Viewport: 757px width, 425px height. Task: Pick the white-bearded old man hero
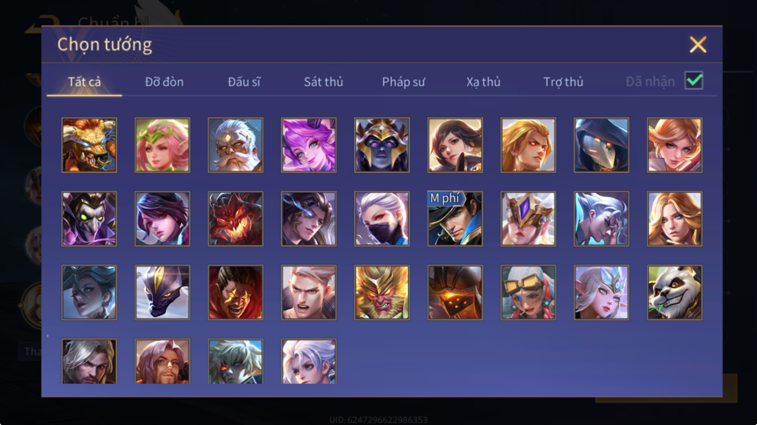235,145
